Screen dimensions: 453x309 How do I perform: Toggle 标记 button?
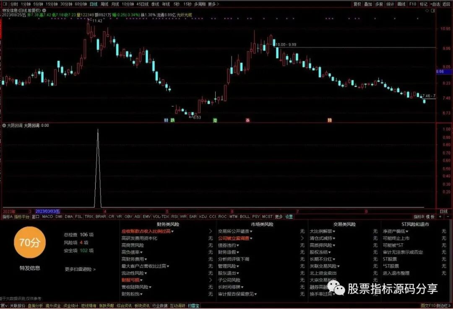(424, 4)
